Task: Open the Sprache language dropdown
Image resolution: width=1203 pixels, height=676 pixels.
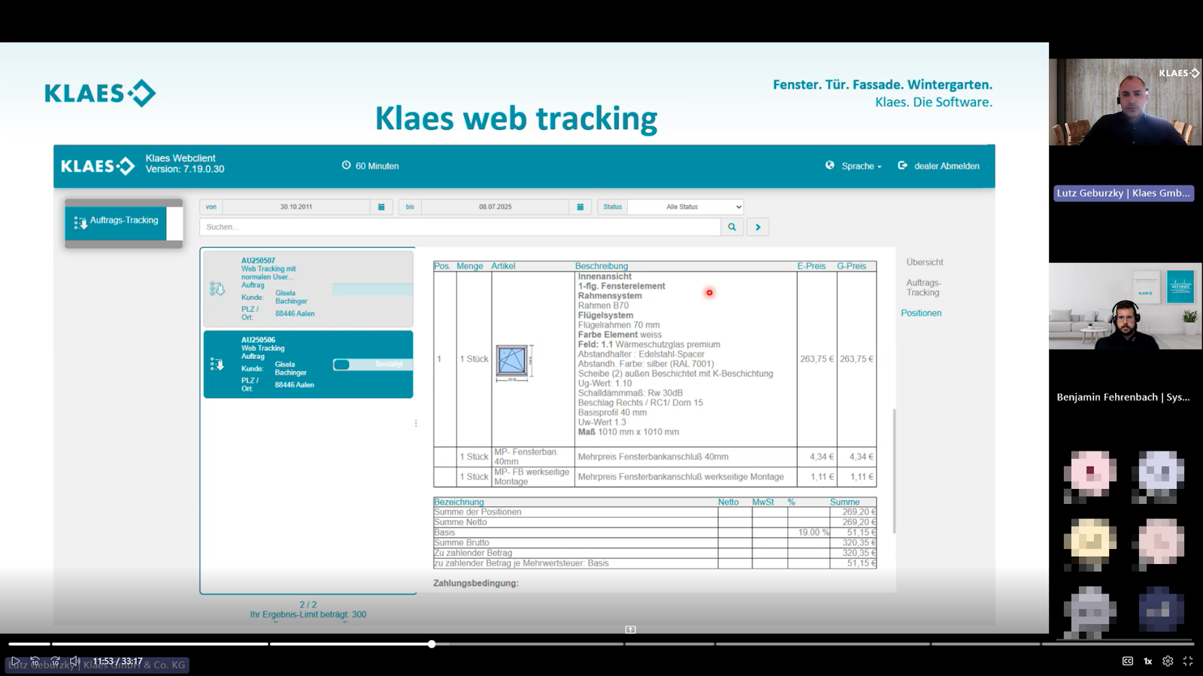Action: click(854, 166)
